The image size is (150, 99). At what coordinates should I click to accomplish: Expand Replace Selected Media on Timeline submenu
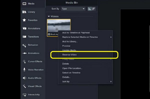pyautogui.click(x=111, y=37)
